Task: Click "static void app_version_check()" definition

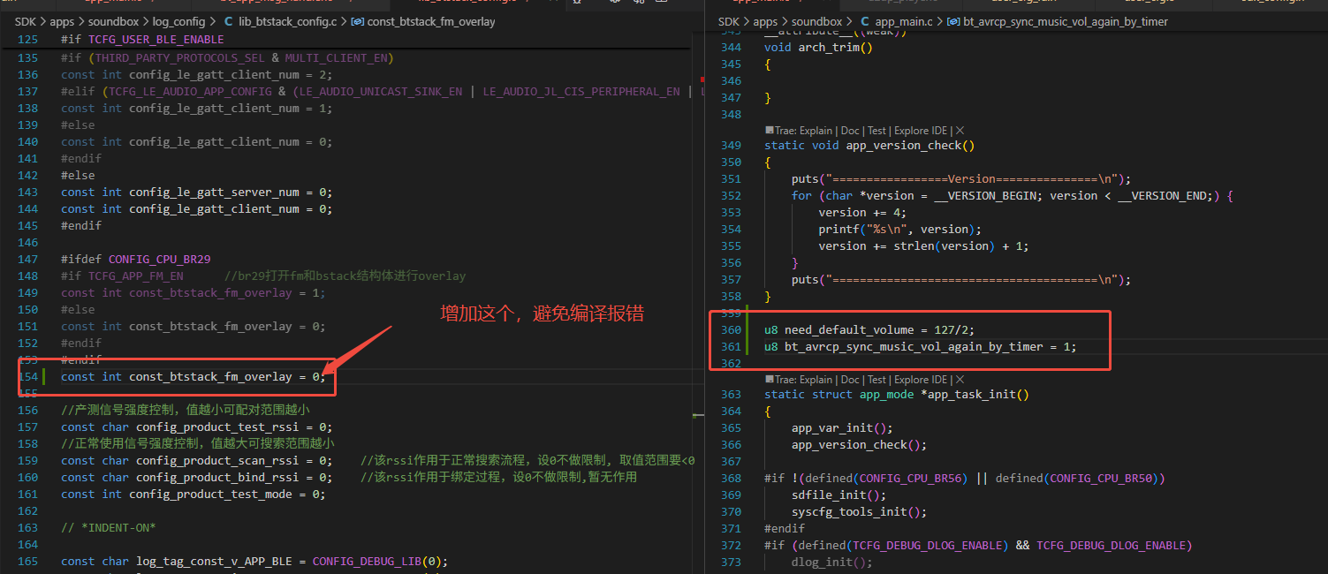Action: [869, 146]
